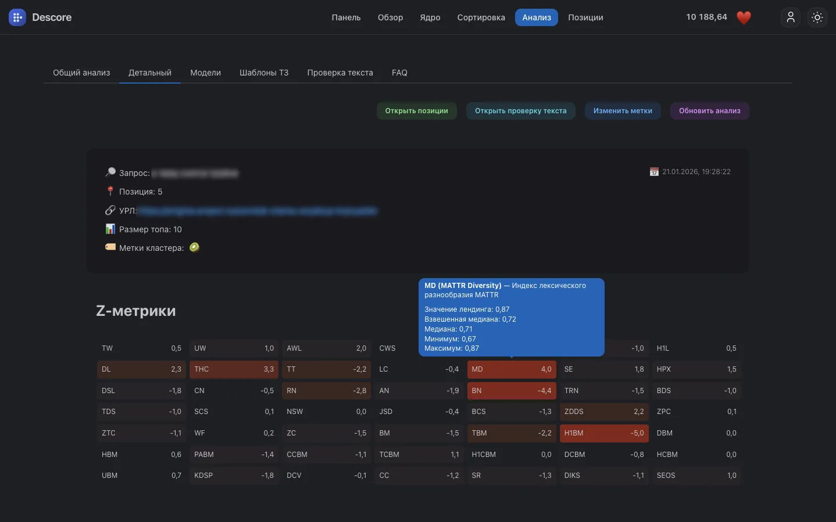Click the Открыть позиции button
The height and width of the screenshot is (522, 836).
click(x=417, y=111)
